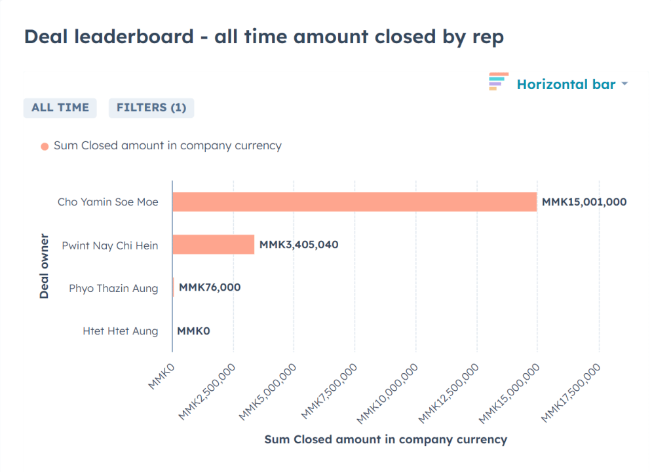
Task: Click the MMK3,405,040 data label
Action: pyautogui.click(x=299, y=245)
